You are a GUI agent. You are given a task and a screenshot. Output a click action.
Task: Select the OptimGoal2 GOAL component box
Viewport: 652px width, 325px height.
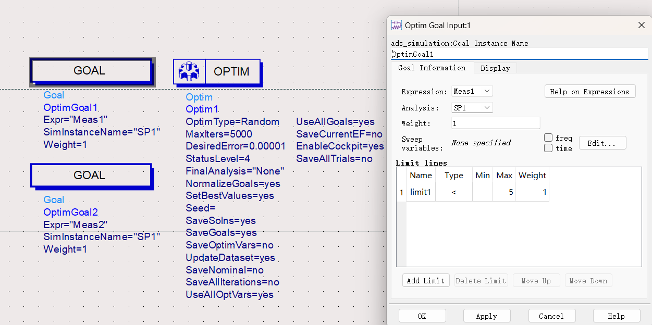(x=91, y=176)
